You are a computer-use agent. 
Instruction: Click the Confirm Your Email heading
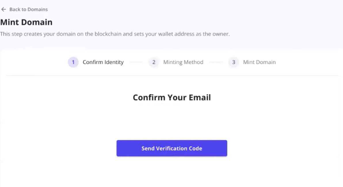pyautogui.click(x=172, y=98)
